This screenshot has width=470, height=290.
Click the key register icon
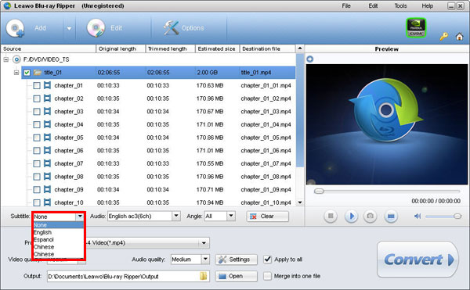(x=443, y=37)
